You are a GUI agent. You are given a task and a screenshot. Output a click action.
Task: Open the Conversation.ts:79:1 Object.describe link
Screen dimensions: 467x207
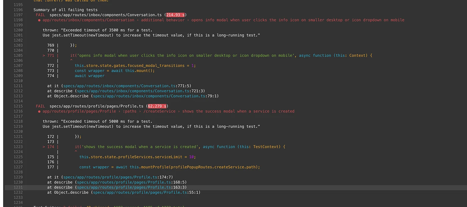point(149,96)
